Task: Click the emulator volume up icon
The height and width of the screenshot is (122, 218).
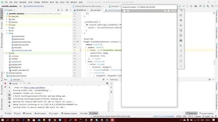Action: pyautogui.click(x=181, y=20)
